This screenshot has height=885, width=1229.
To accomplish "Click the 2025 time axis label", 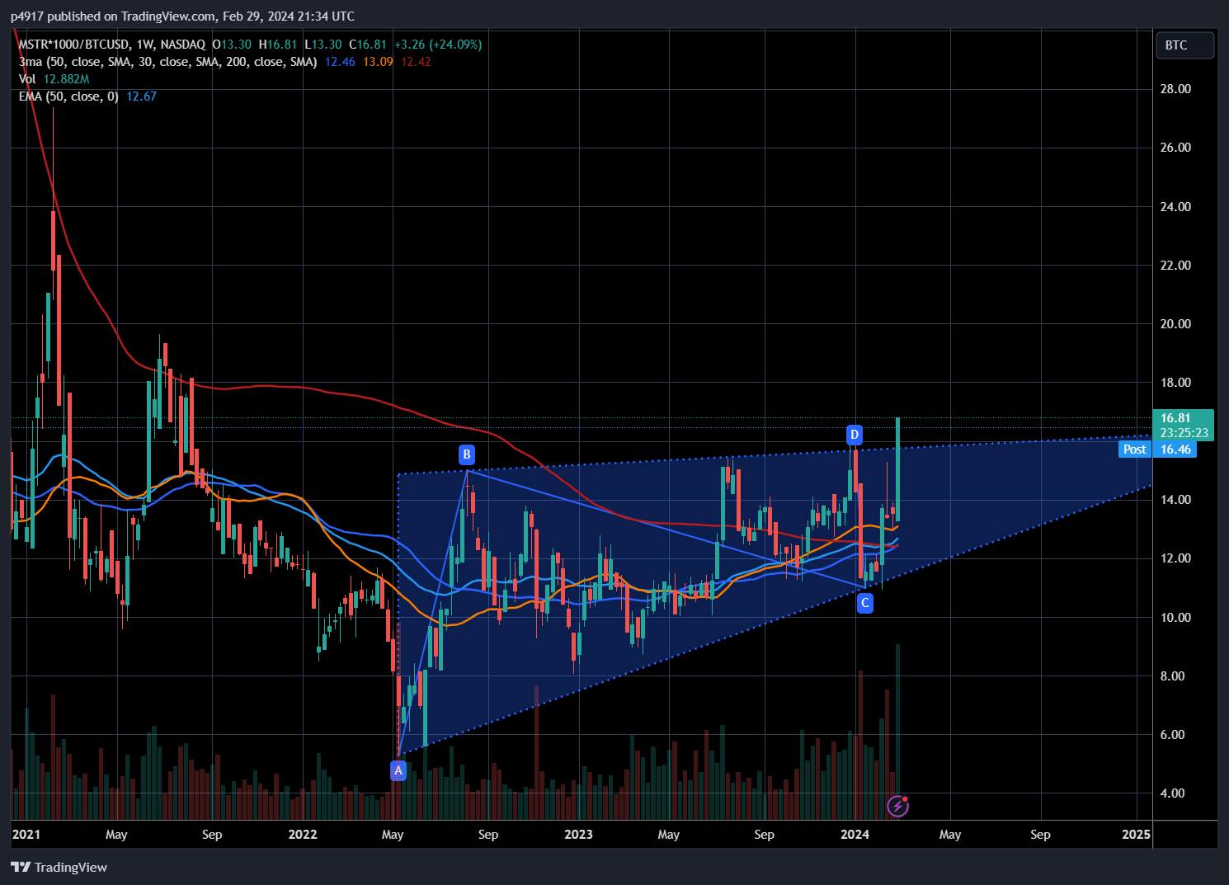I will [x=1136, y=834].
